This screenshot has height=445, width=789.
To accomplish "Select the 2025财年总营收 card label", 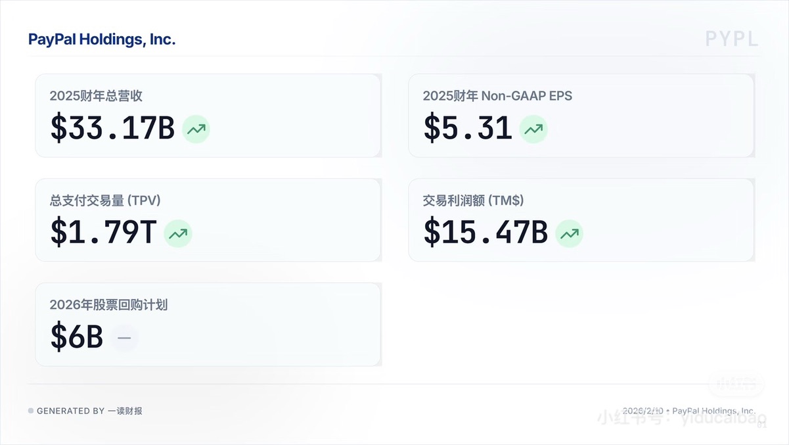I will 96,96.
